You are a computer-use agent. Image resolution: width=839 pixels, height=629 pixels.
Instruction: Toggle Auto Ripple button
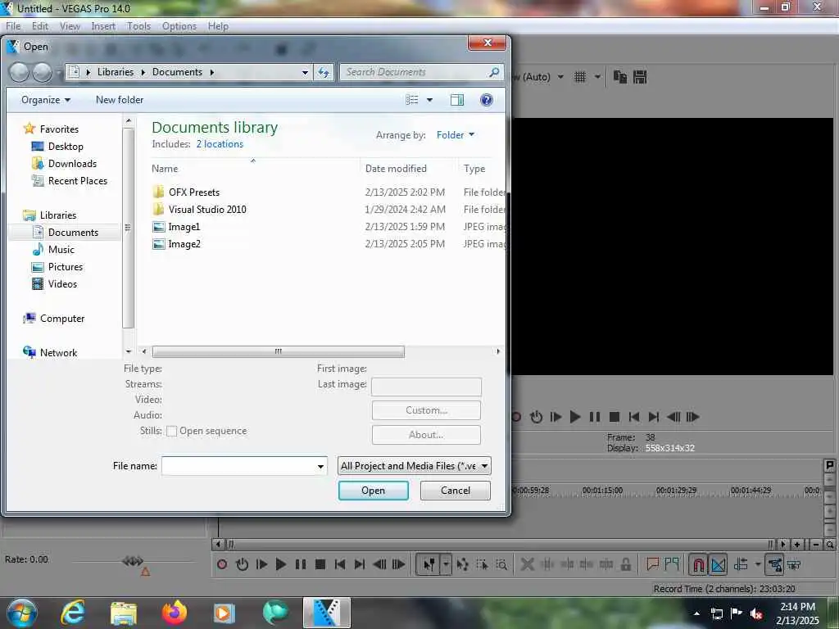[741, 564]
